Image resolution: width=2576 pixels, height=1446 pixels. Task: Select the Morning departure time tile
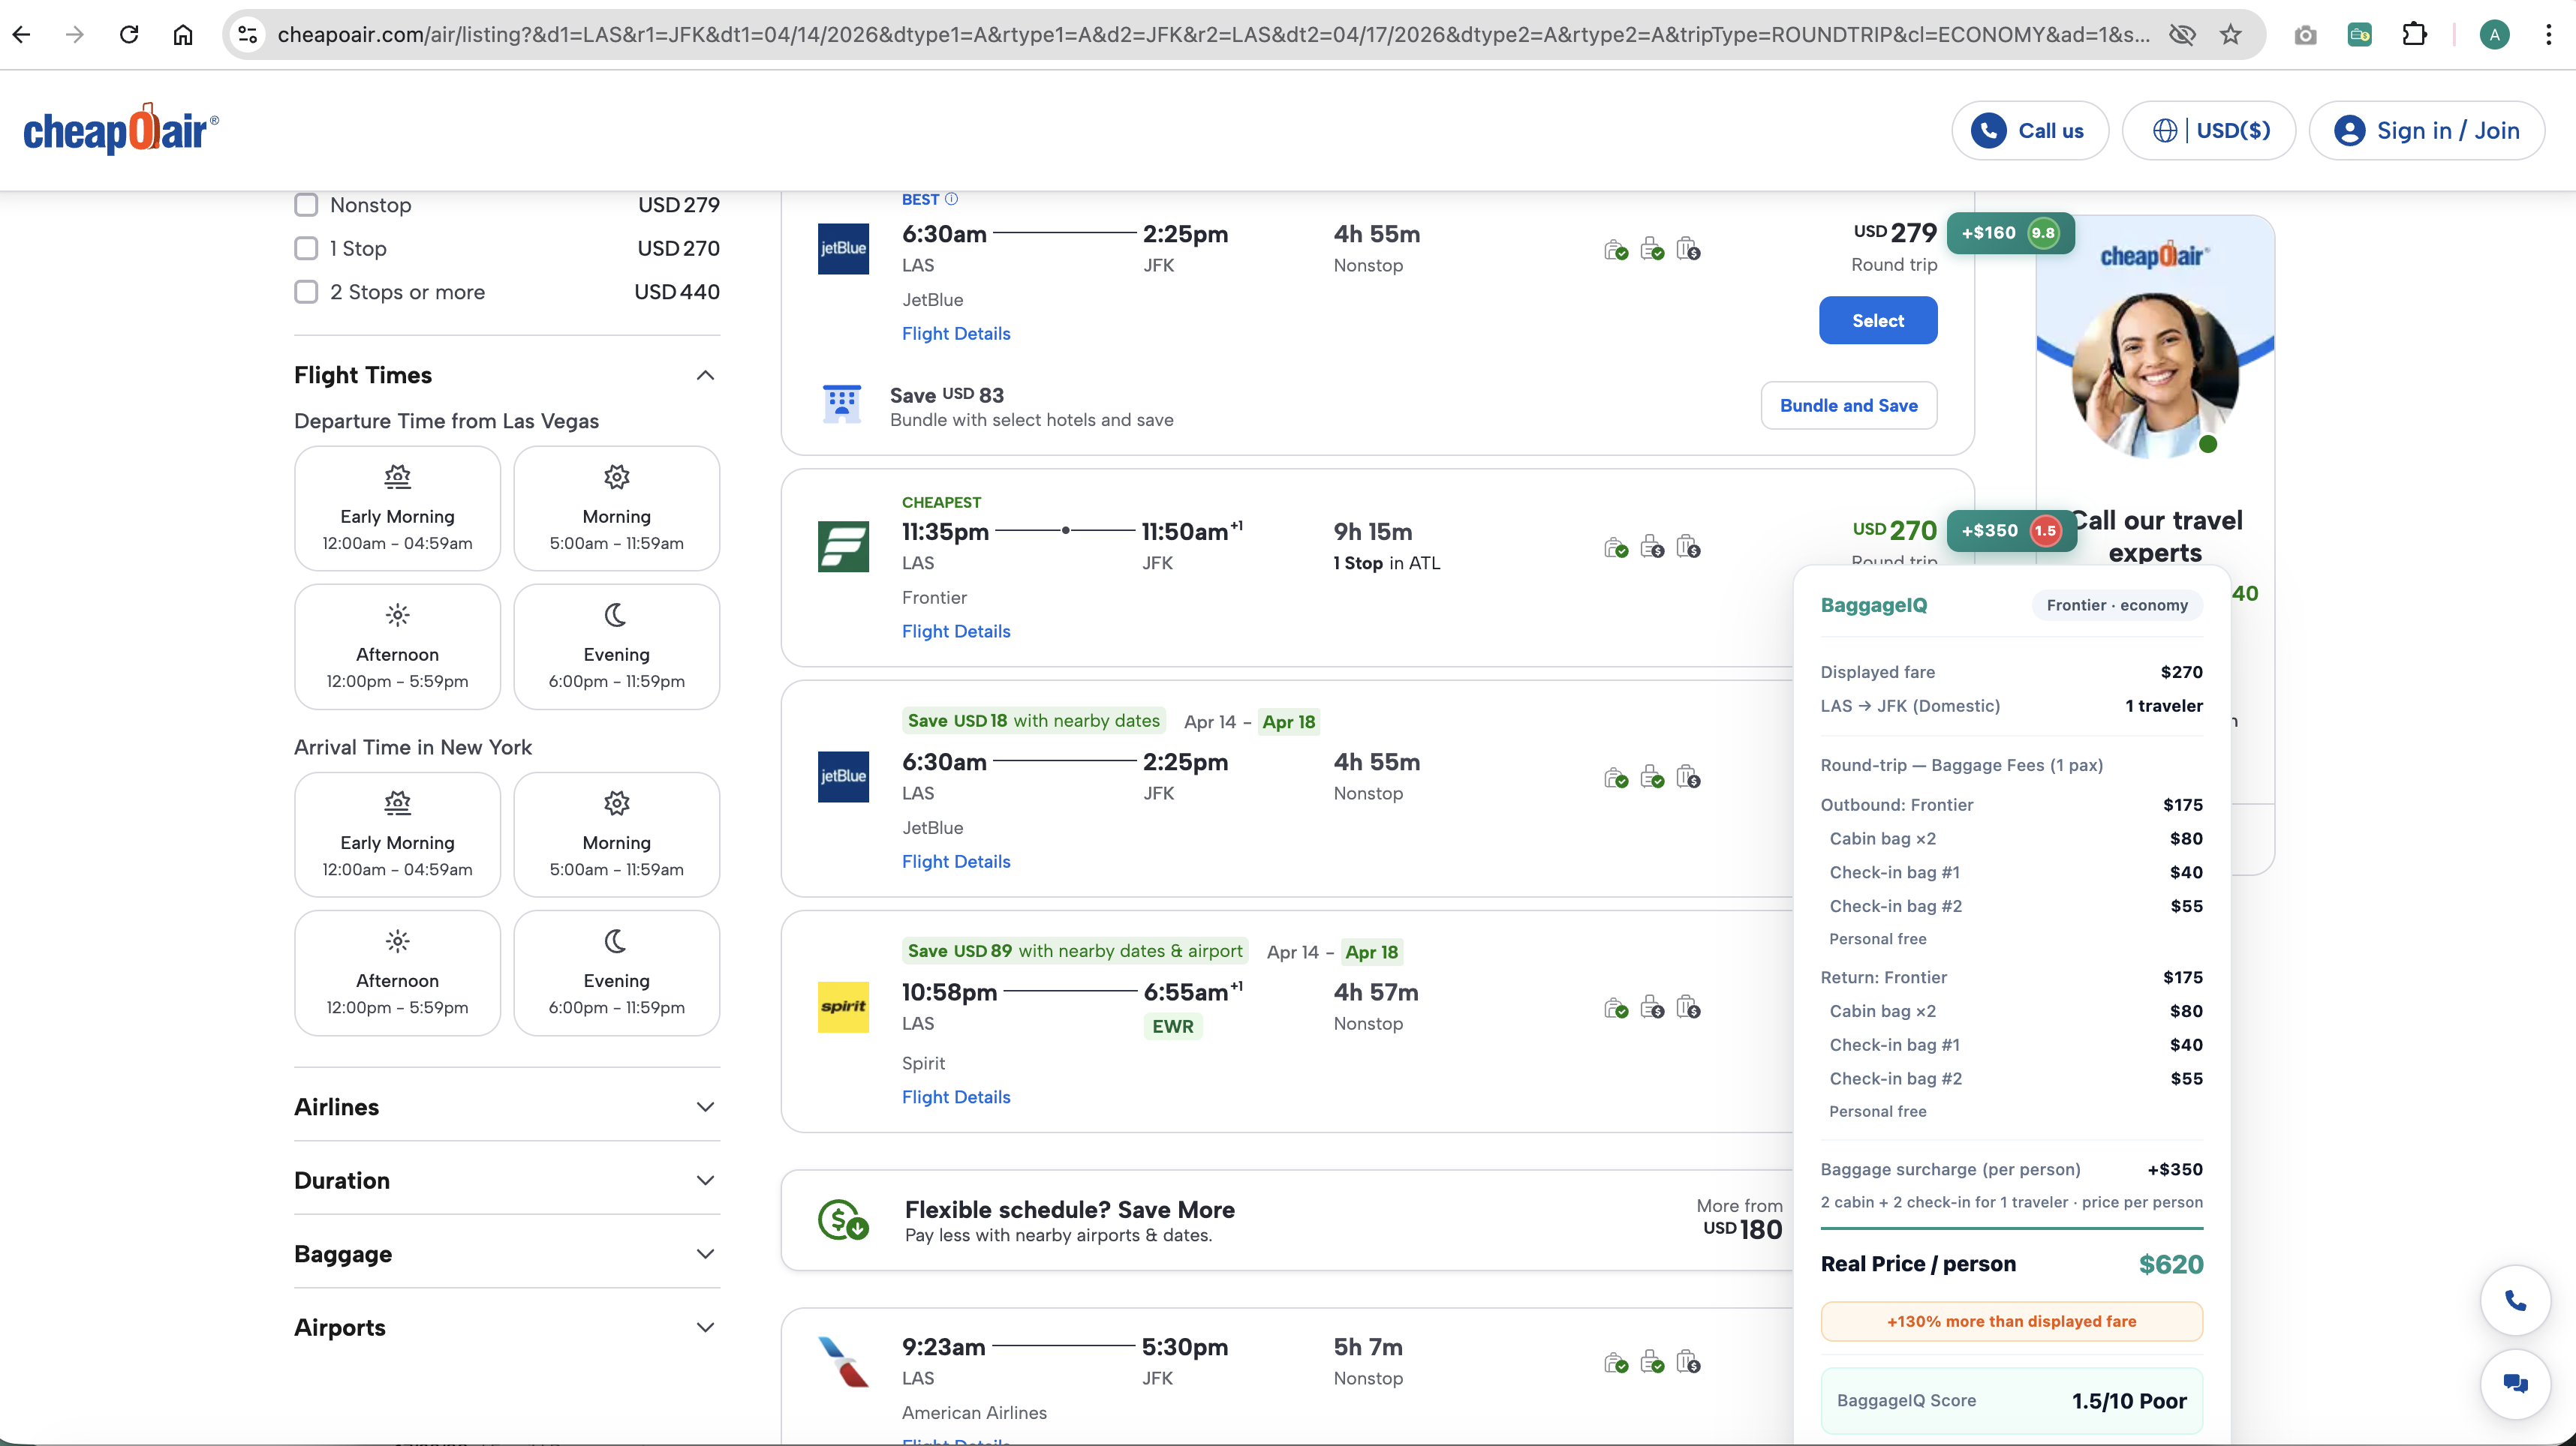point(616,508)
